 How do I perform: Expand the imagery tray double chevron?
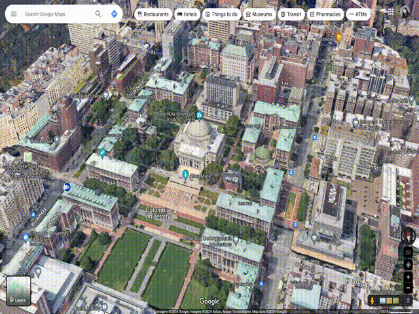tap(409, 301)
